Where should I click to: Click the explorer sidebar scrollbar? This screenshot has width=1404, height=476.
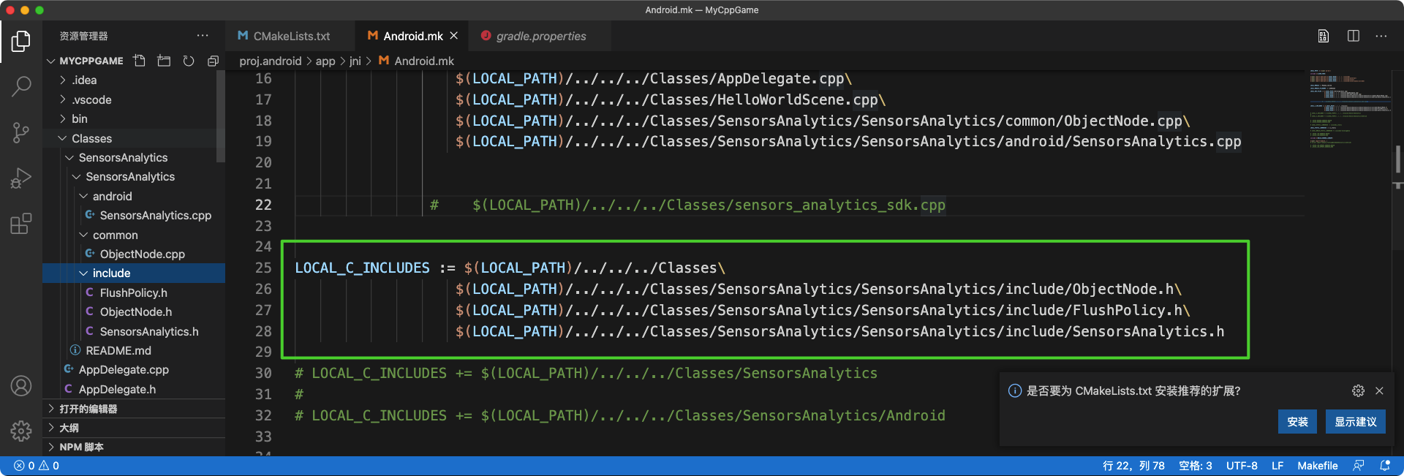pos(221,117)
